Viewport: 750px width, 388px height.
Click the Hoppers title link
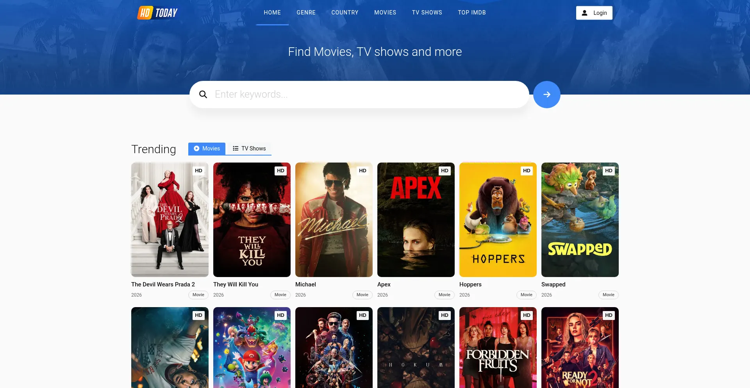pos(470,284)
